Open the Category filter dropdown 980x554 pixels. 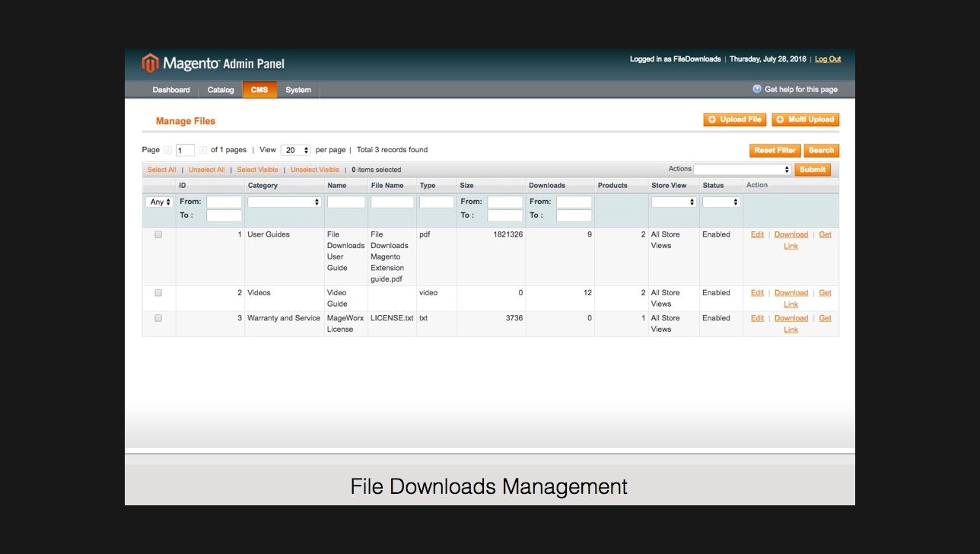tap(284, 202)
